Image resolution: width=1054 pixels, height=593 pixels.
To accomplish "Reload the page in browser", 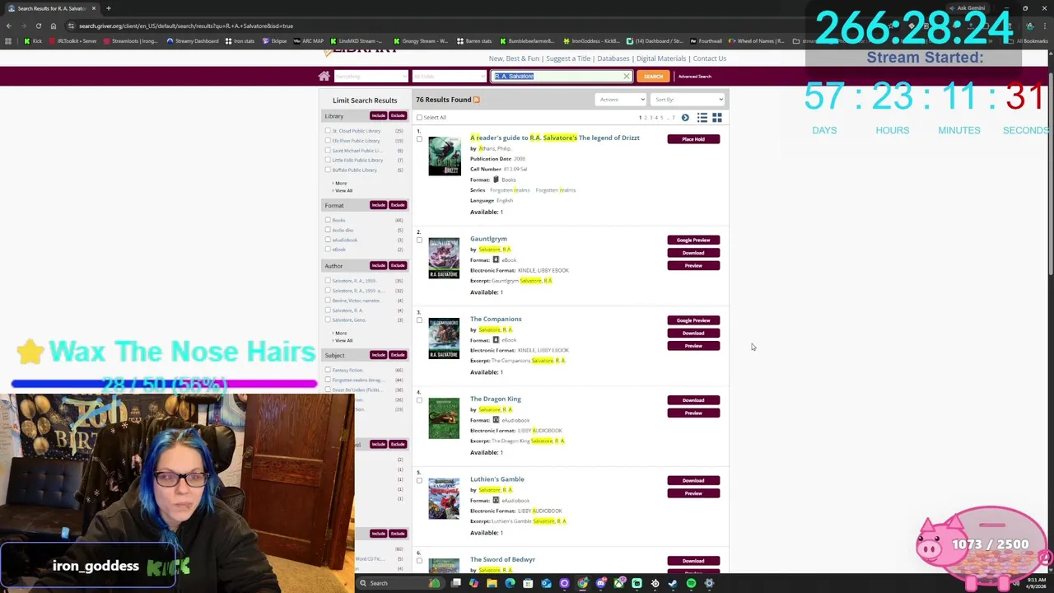I will pos(38,26).
